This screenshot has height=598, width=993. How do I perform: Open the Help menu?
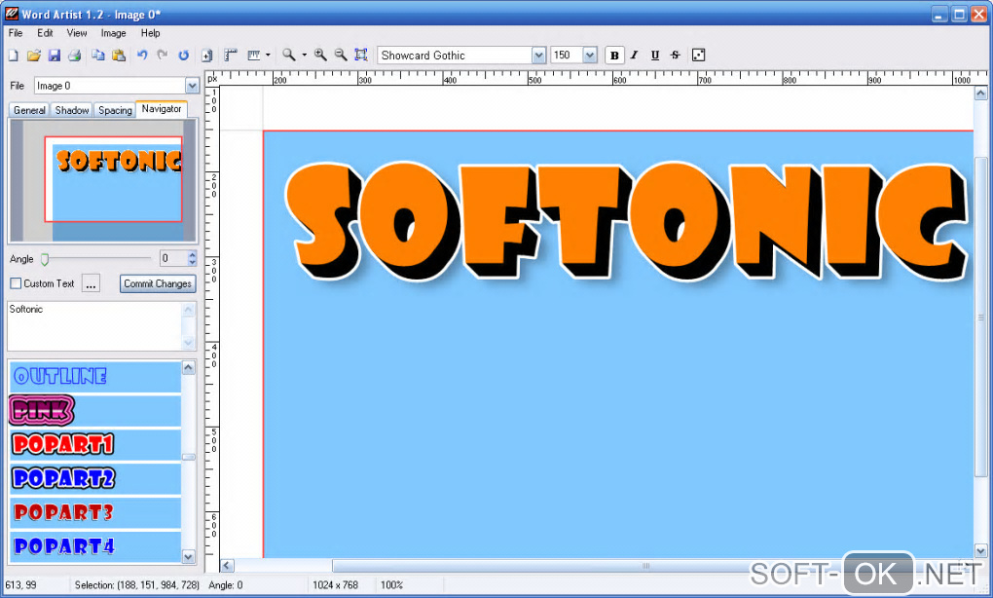150,33
